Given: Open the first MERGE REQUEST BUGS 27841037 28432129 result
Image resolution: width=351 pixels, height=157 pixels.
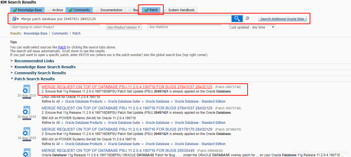Looking at the screenshot, I should tap(127, 87).
